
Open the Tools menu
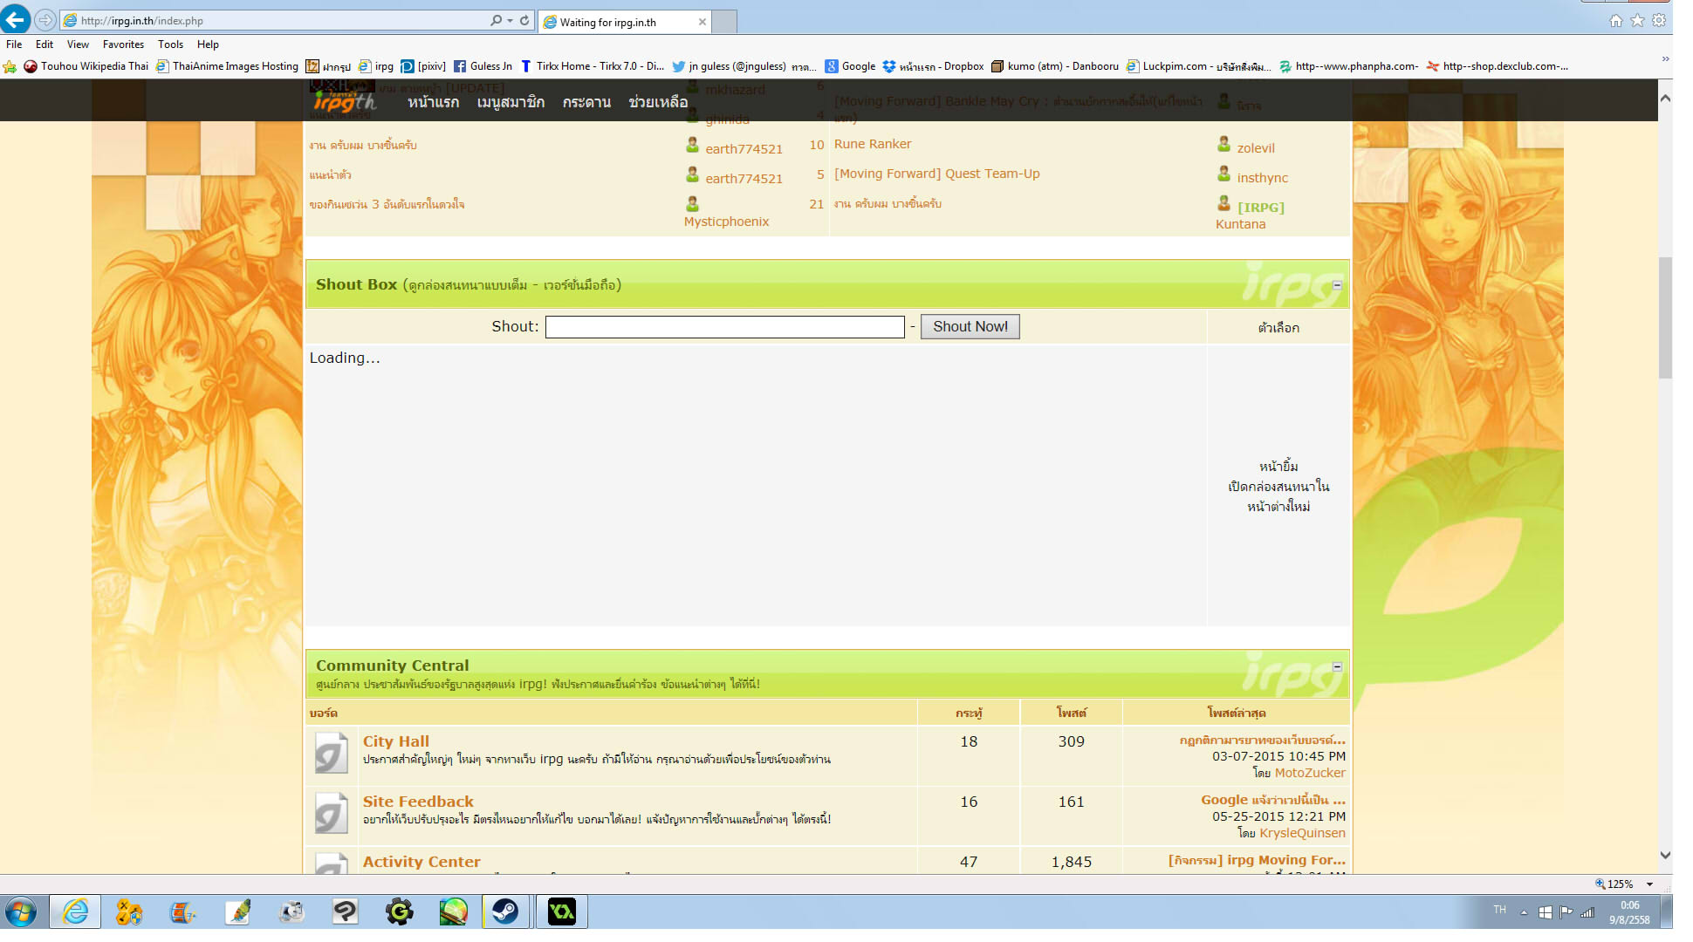[x=170, y=44]
